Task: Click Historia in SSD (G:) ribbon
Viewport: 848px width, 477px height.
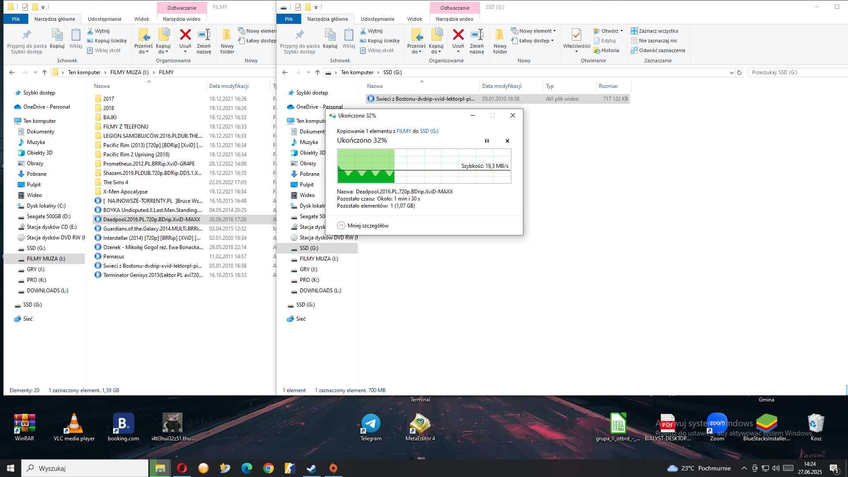Action: coord(606,50)
